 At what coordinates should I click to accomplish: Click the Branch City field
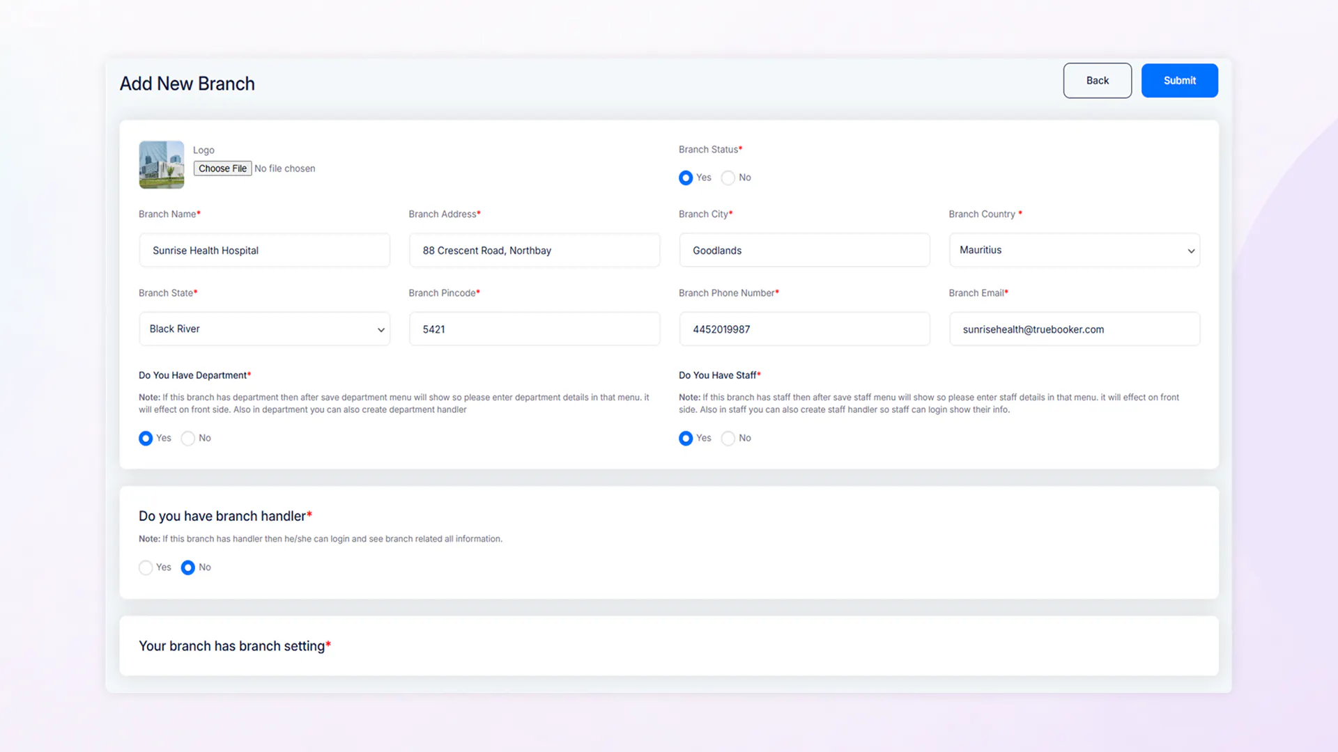pyautogui.click(x=804, y=250)
